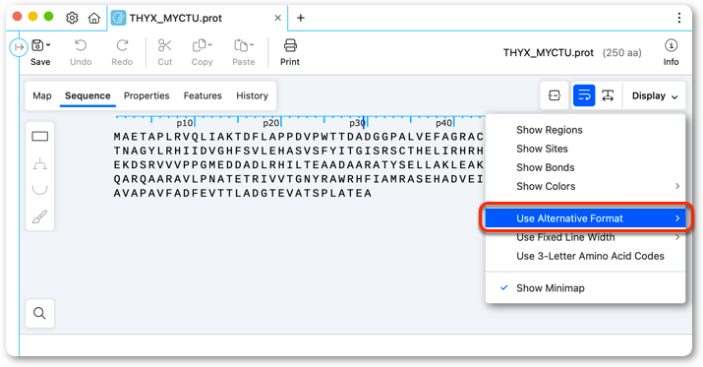The width and height of the screenshot is (703, 367).
Task: Click the Save toolbar icon
Action: click(x=38, y=46)
